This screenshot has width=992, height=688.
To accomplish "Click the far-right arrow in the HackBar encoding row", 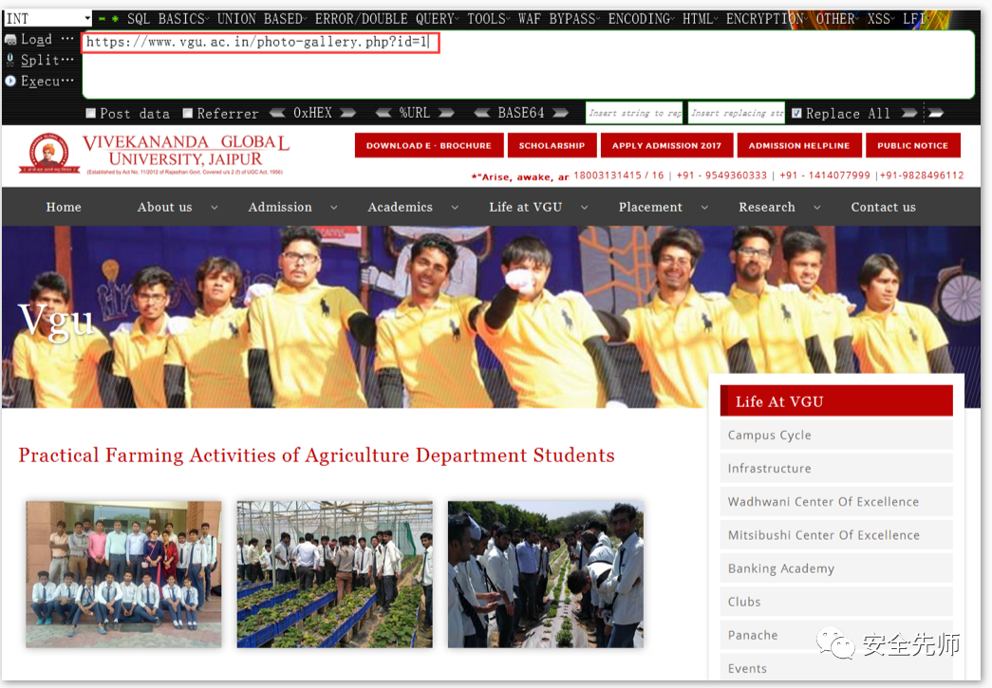I will coord(936,113).
